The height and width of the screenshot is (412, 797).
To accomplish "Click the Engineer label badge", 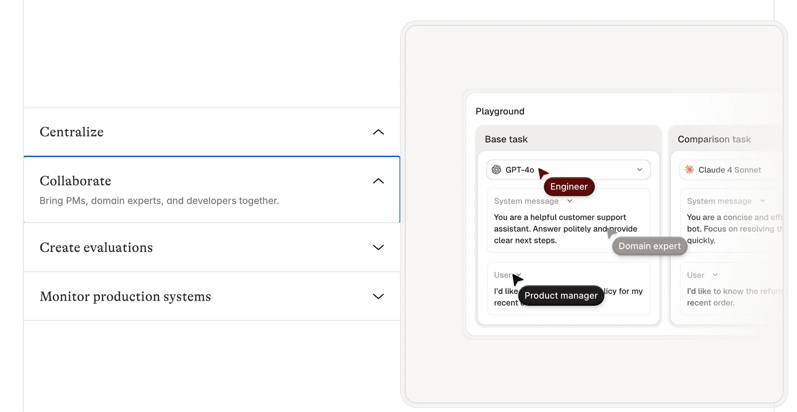I will click(569, 187).
